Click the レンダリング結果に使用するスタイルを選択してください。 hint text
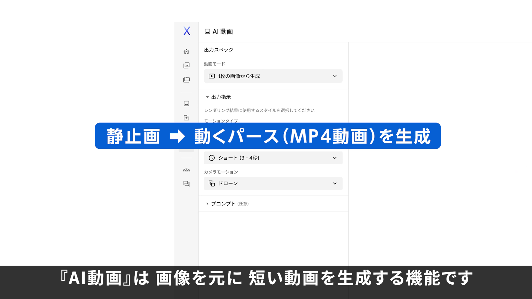Screen dimensions: 532x299 click(261, 110)
